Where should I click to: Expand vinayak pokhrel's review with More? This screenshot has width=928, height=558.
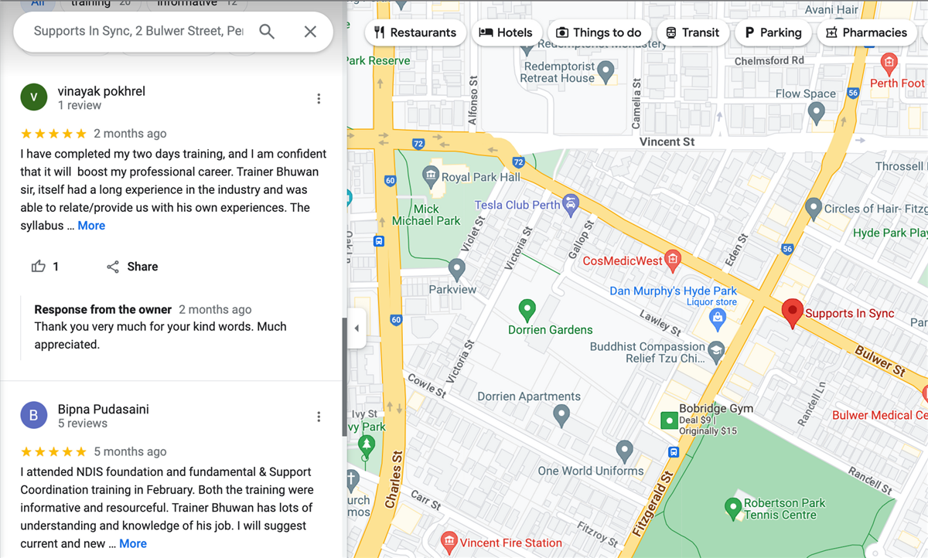coord(91,226)
